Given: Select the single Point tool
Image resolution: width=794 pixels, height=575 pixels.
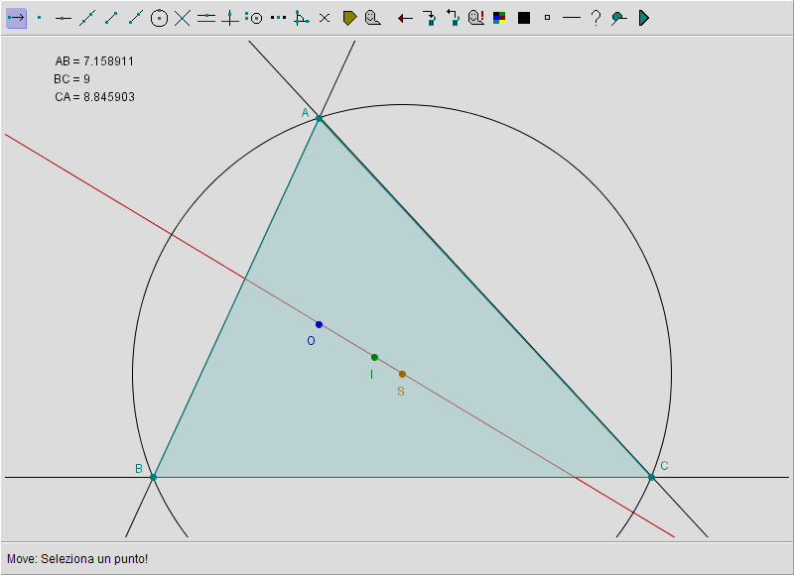Looking at the screenshot, I should tap(39, 18).
